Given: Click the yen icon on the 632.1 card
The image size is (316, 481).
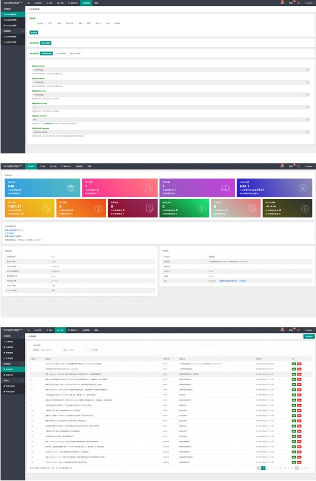Looking at the screenshot, I should pos(303,188).
